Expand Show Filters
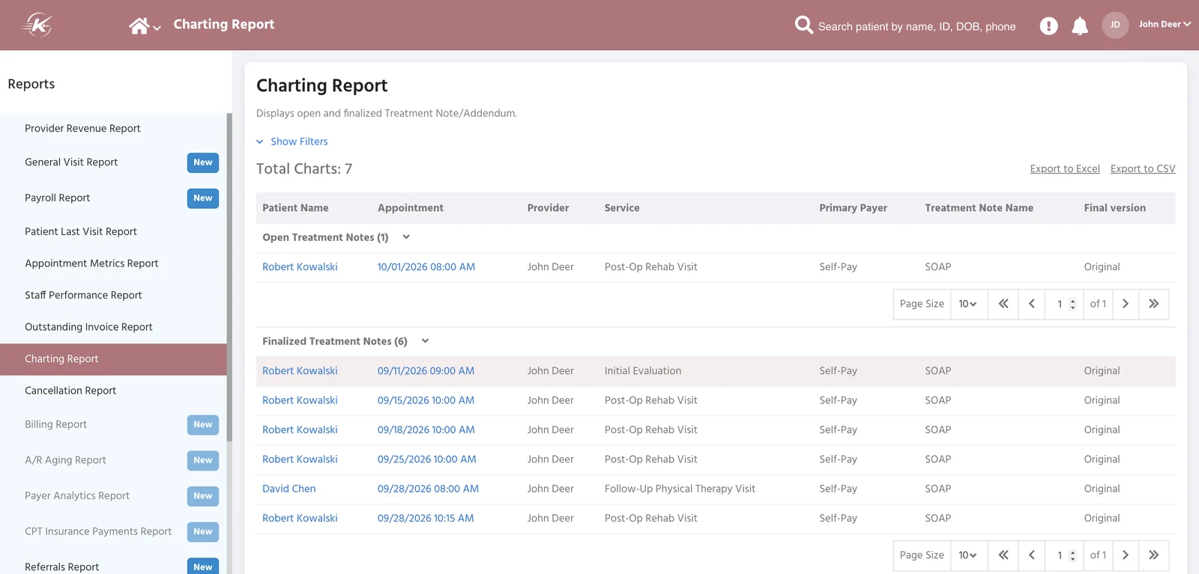This screenshot has height=574, width=1199. [x=292, y=141]
